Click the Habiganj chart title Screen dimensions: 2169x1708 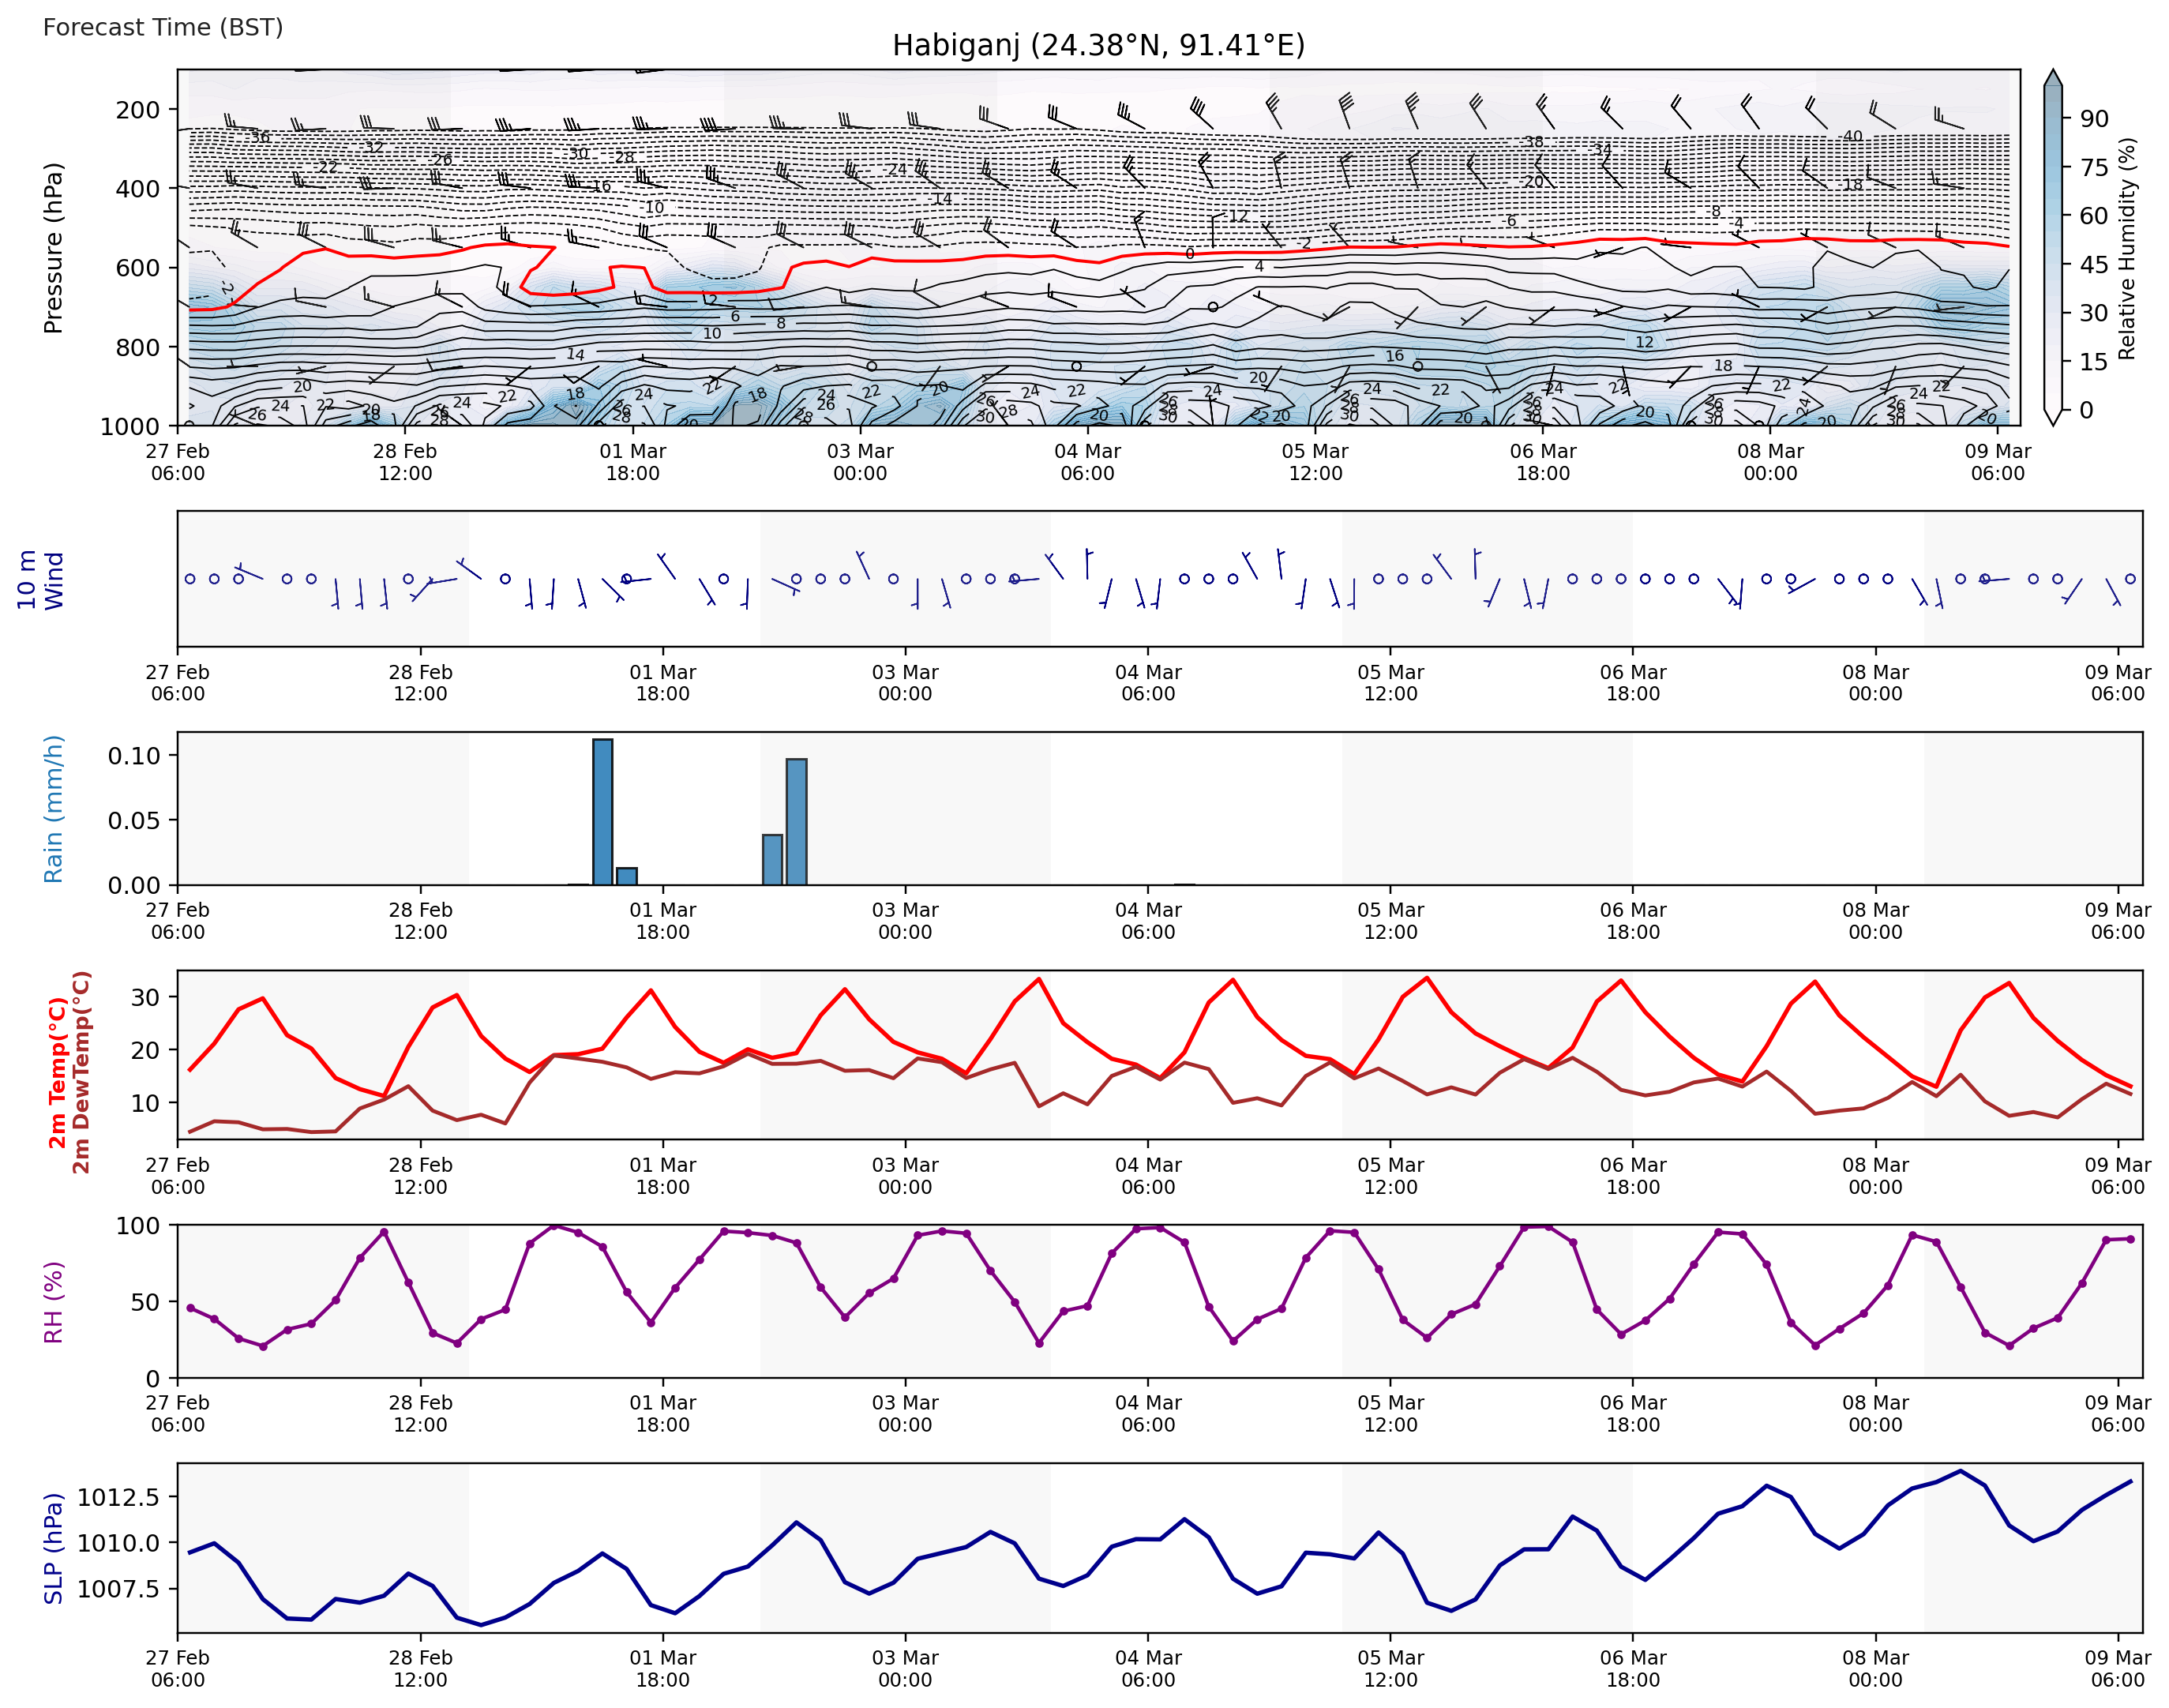coord(1098,45)
